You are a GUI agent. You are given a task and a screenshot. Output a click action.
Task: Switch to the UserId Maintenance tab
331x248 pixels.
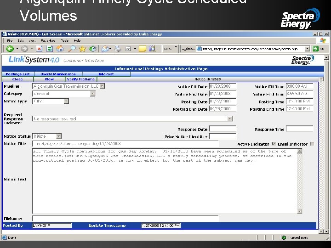pos(58,74)
